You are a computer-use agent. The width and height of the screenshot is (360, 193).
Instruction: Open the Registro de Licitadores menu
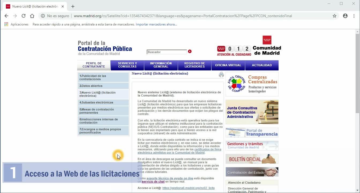point(194,65)
